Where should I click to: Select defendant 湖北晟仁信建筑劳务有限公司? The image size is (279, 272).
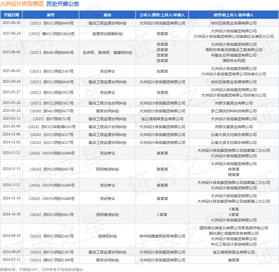click(x=233, y=233)
